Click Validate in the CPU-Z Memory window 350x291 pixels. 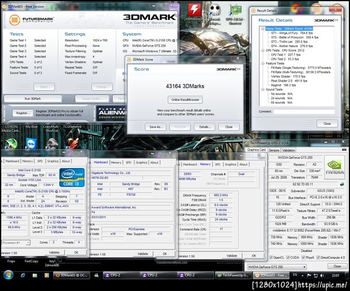click(232, 255)
